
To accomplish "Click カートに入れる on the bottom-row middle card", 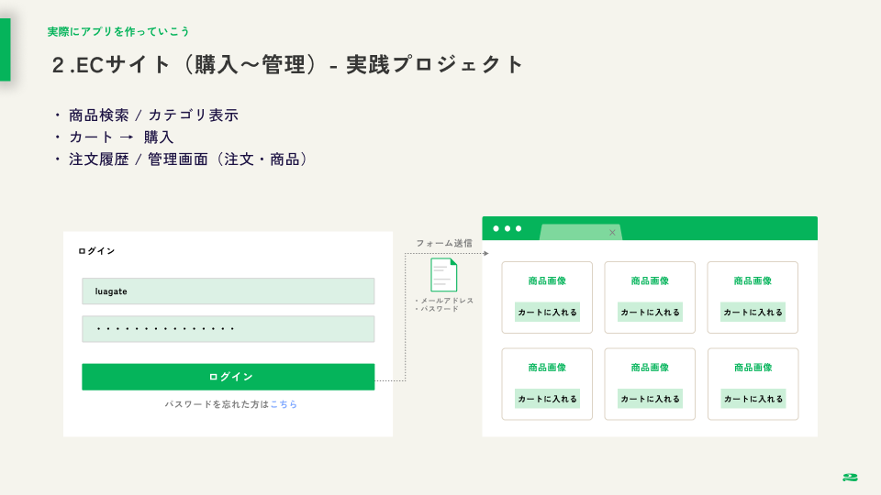I will click(x=650, y=399).
